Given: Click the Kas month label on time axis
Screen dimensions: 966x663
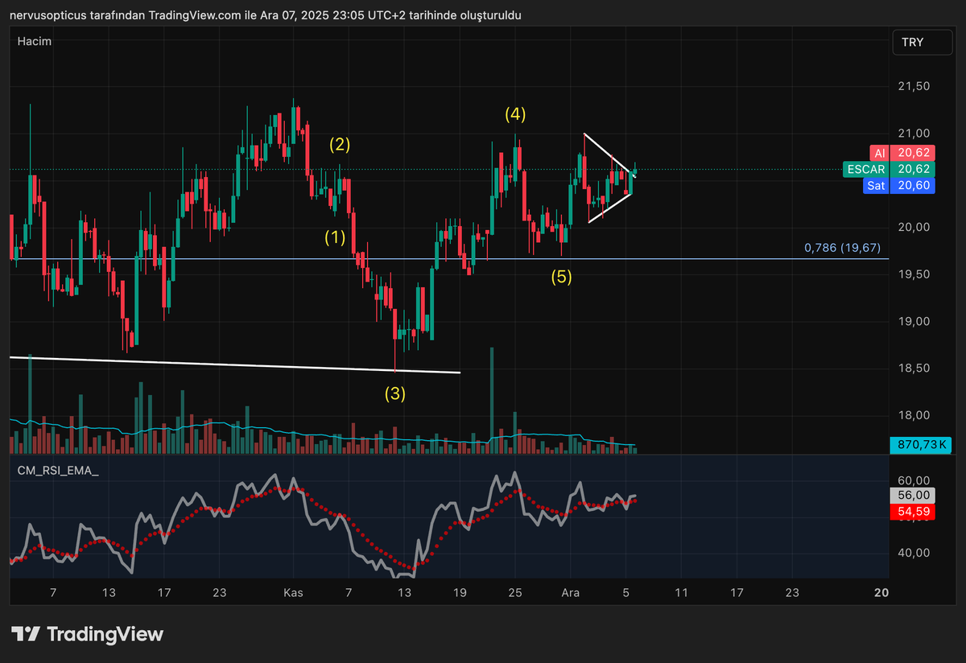Looking at the screenshot, I should 293,593.
